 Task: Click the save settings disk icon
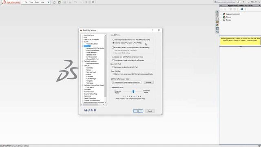click(x=86, y=110)
